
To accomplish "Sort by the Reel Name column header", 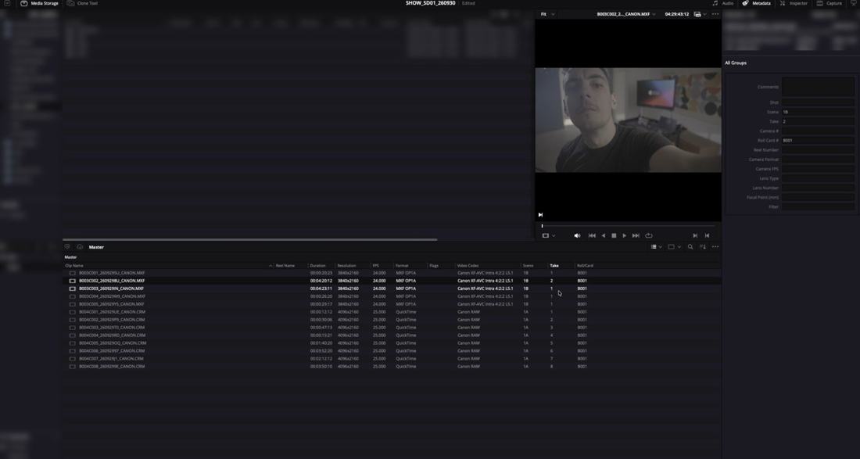I will point(285,265).
